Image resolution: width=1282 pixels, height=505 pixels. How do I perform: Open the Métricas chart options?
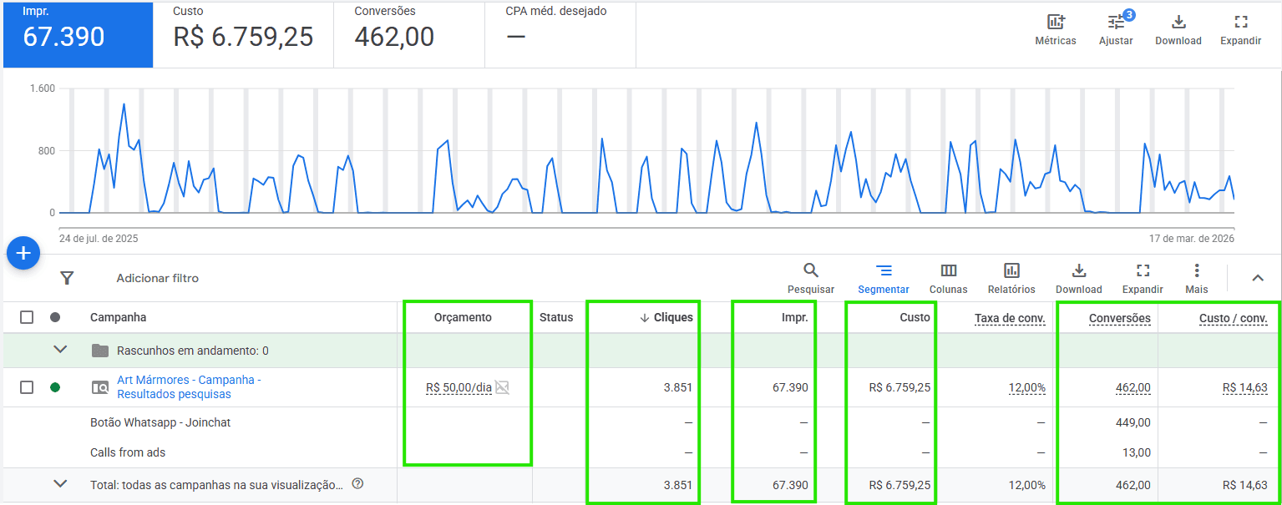pyautogui.click(x=1056, y=23)
